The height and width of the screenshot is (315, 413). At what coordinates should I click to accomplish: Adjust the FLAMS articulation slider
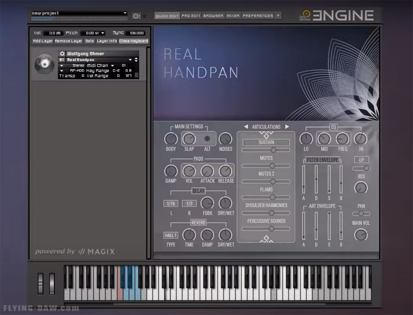click(x=266, y=197)
